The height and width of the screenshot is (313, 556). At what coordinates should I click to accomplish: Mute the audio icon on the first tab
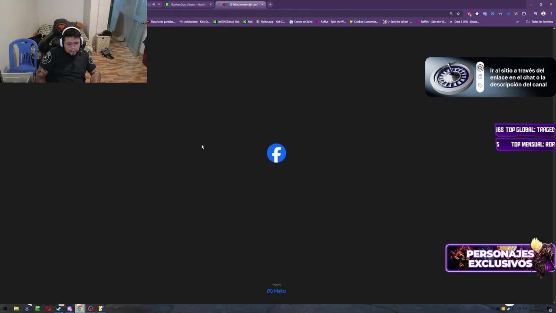153,4
